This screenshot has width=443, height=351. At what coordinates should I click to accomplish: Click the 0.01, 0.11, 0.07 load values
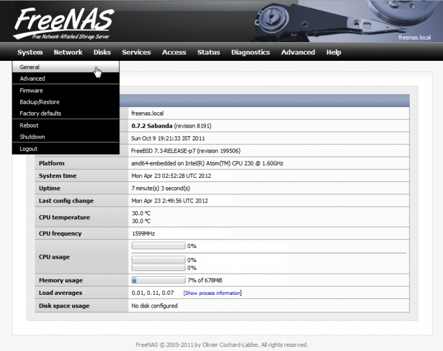tap(153, 293)
